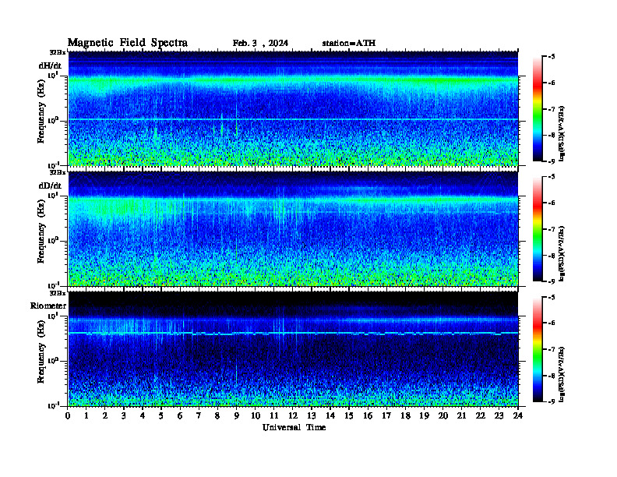Click hour tick "12" on time axis

[x=293, y=416]
